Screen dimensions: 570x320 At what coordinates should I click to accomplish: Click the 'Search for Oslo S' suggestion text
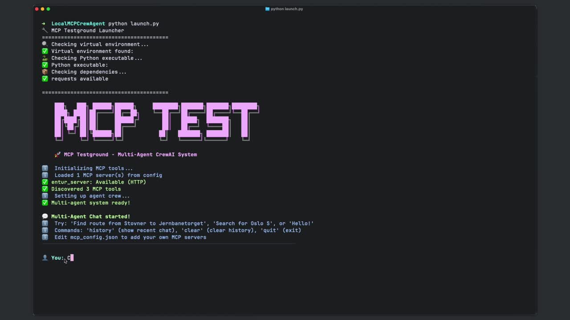[x=243, y=224]
